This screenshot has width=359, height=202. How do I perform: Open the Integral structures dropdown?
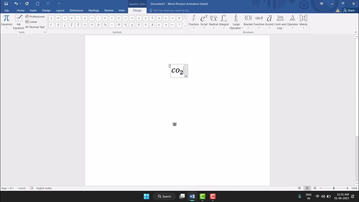point(224,22)
